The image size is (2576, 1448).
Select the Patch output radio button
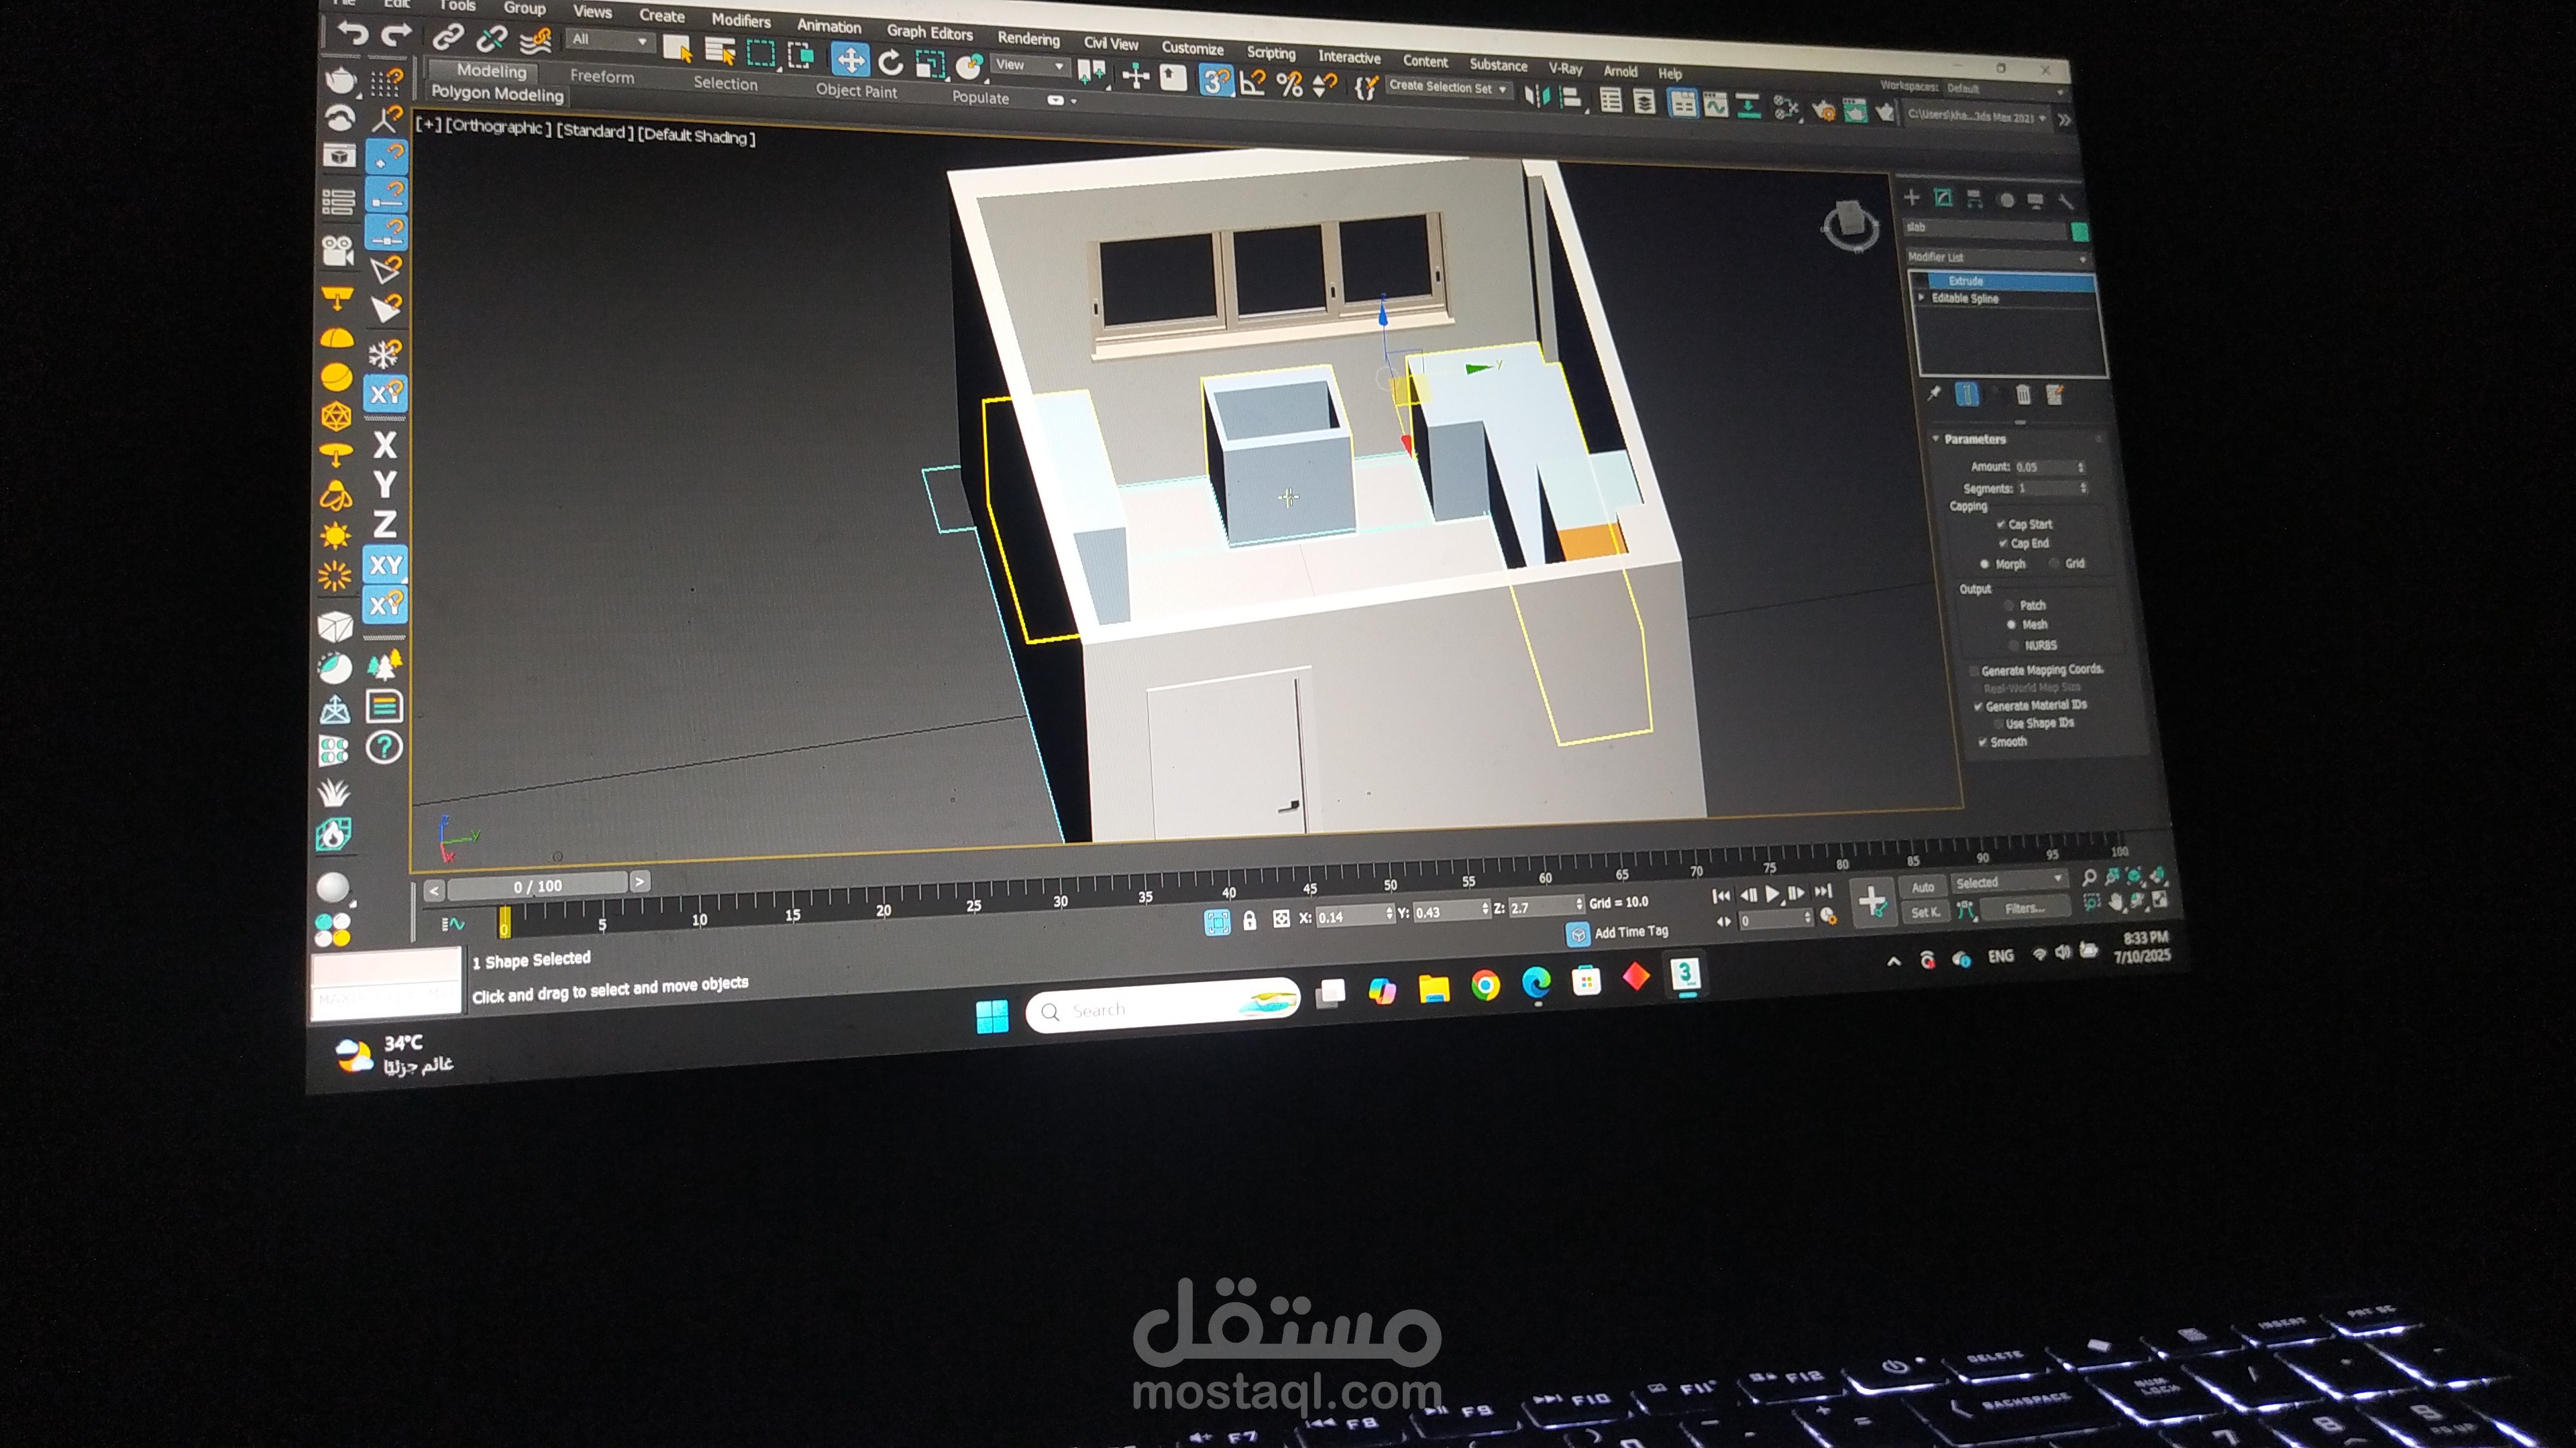tap(2009, 605)
